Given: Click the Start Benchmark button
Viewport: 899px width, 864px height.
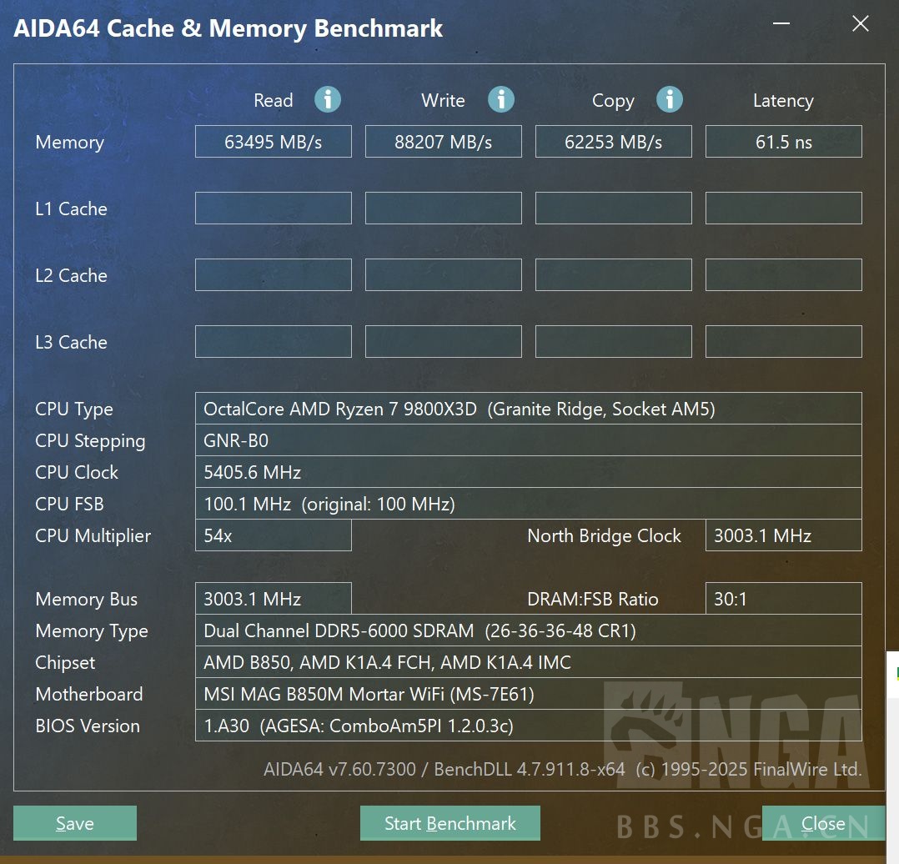Looking at the screenshot, I should tap(449, 823).
